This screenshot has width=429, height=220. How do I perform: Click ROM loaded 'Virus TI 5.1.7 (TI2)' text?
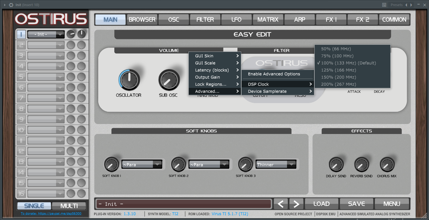(x=230, y=214)
